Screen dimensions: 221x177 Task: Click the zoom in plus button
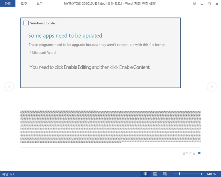201,174
